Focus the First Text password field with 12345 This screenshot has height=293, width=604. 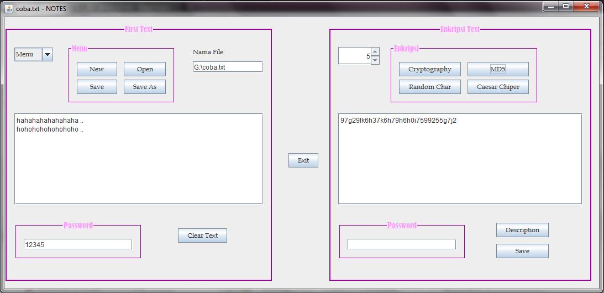(78, 244)
